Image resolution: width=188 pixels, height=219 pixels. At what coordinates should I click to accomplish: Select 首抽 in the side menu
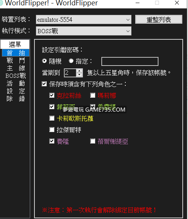point(16,53)
